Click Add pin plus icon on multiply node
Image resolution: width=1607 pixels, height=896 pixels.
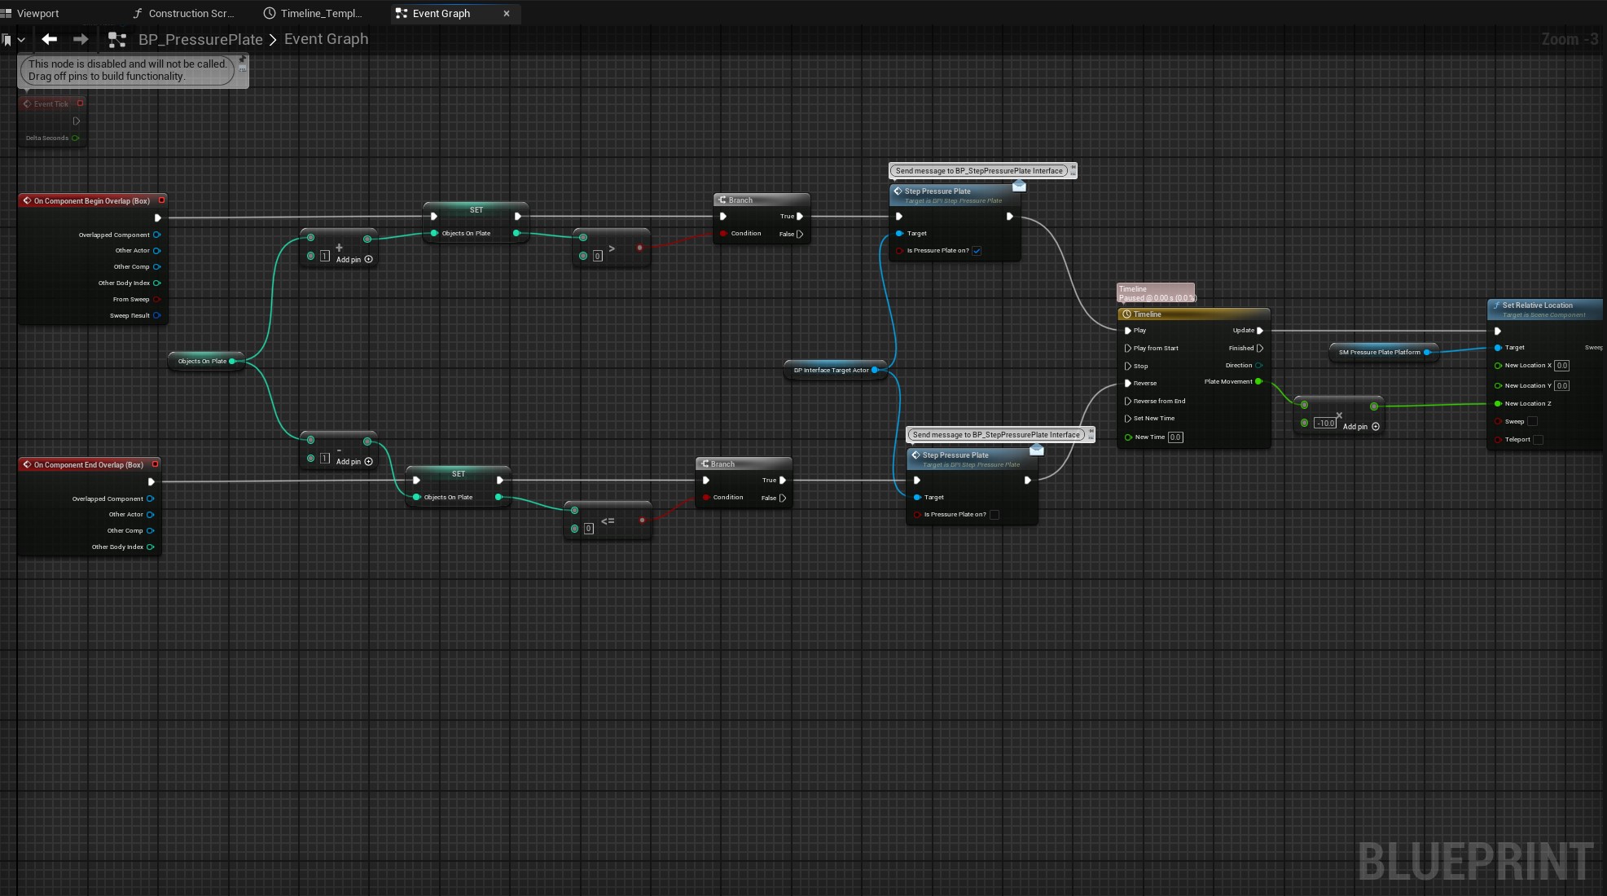(x=1376, y=427)
